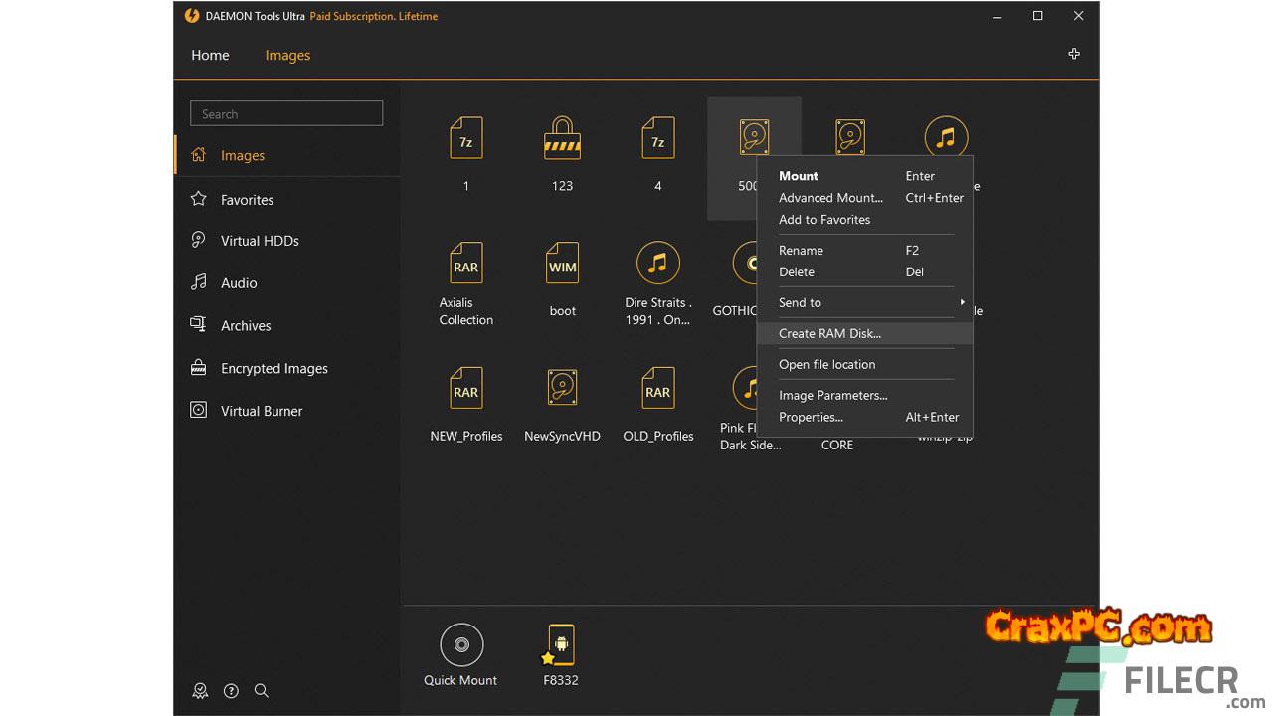Click the magnifier icon in bottom-left corner

pos(262,691)
